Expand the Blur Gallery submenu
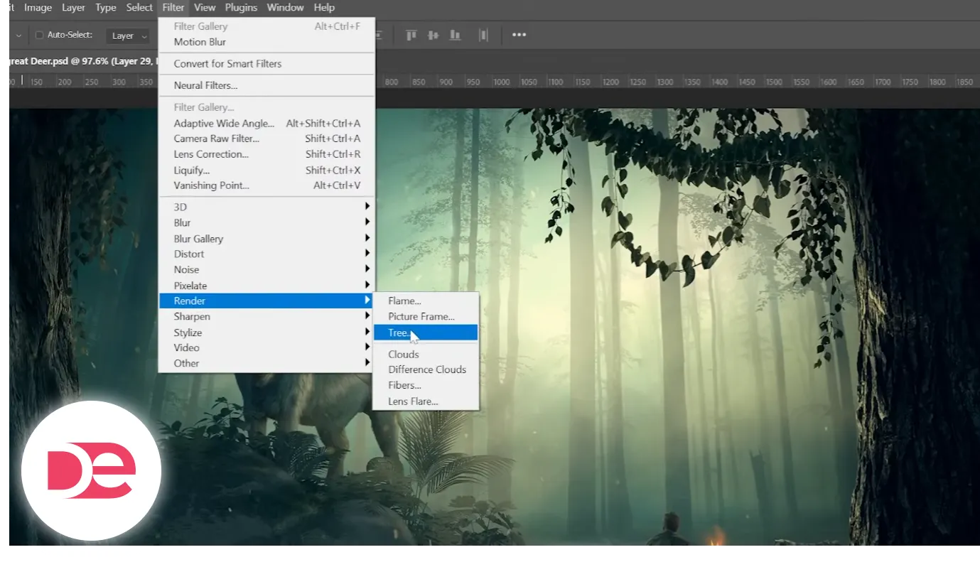The image size is (980, 562). click(266, 239)
